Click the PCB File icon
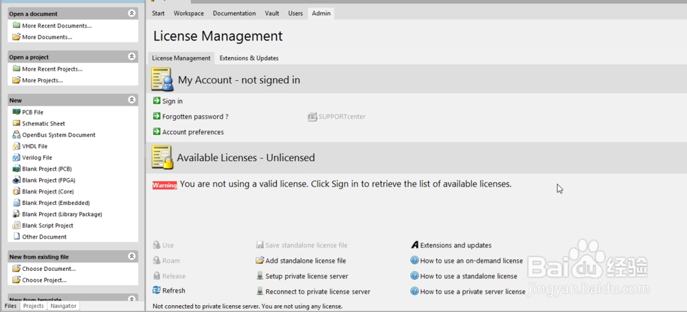Screen dimensions: 687x312 point(16,112)
